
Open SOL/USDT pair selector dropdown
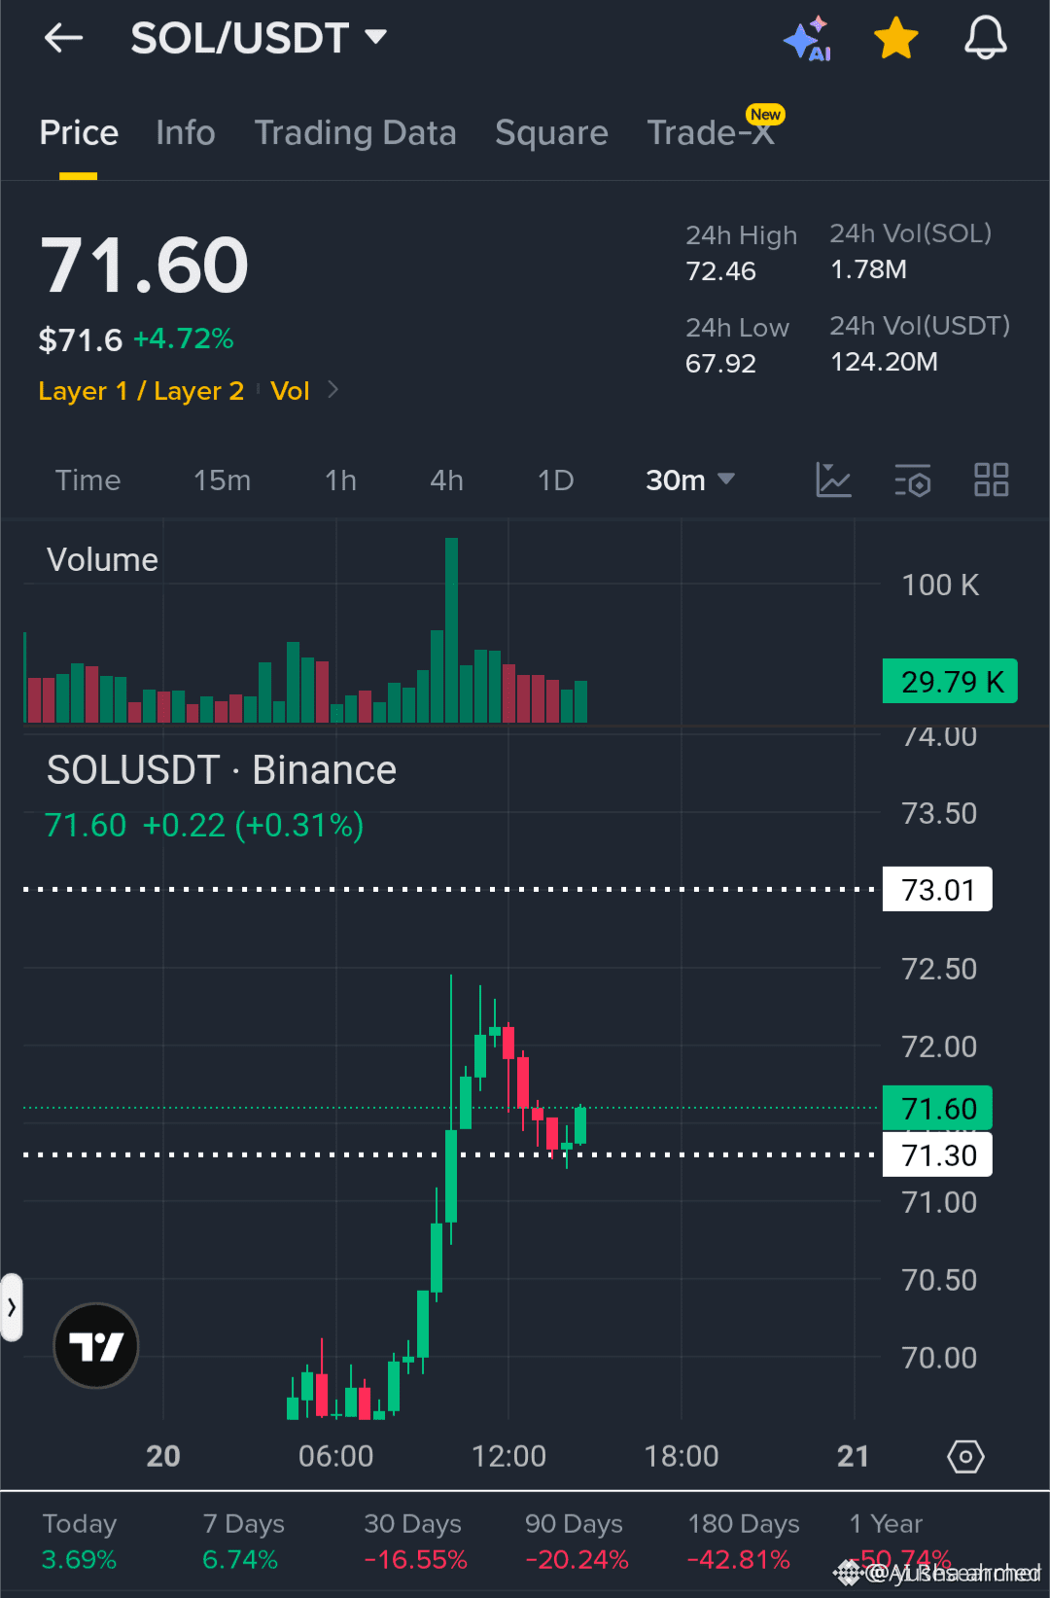(x=260, y=38)
